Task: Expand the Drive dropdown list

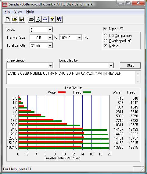Action: click(50, 30)
